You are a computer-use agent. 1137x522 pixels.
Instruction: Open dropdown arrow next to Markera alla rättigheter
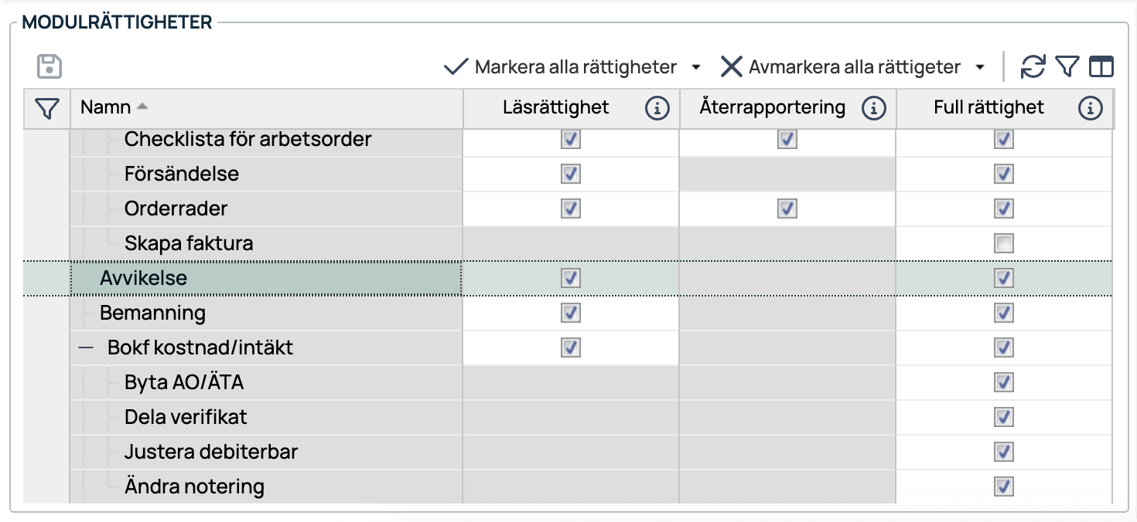(x=695, y=67)
